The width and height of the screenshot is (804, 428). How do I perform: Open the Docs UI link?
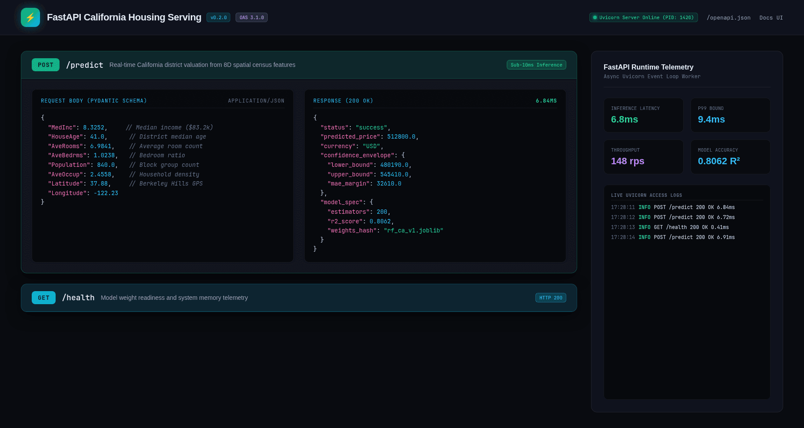pyautogui.click(x=771, y=18)
